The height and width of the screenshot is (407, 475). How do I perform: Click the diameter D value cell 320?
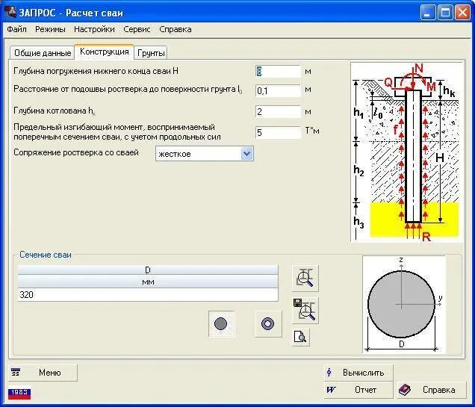148,295
